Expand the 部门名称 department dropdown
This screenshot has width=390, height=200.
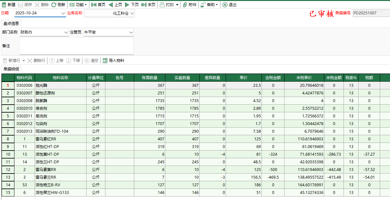[x=66, y=33]
